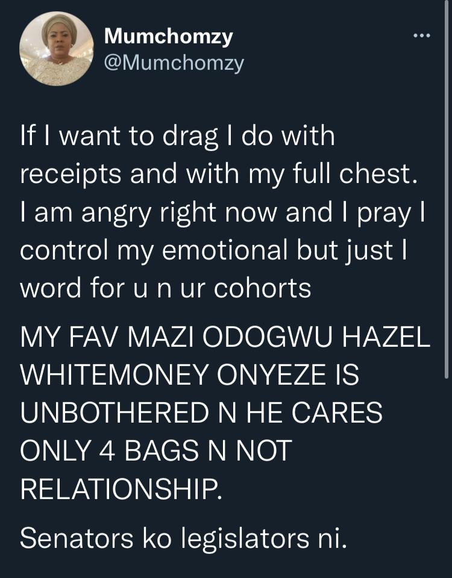Open the three-dot more options menu
This screenshot has width=452, height=578.
pos(422,36)
